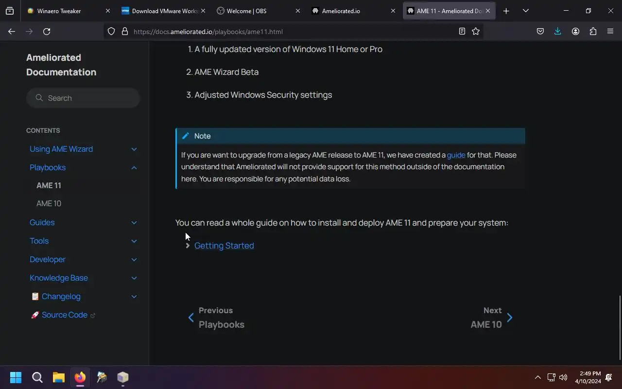Viewport: 622px width, 389px height.
Task: Select AME 11 in the sidebar
Action: 49,186
